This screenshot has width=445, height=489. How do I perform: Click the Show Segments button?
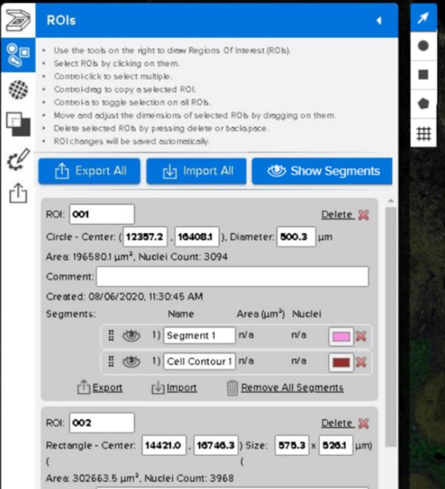(322, 171)
